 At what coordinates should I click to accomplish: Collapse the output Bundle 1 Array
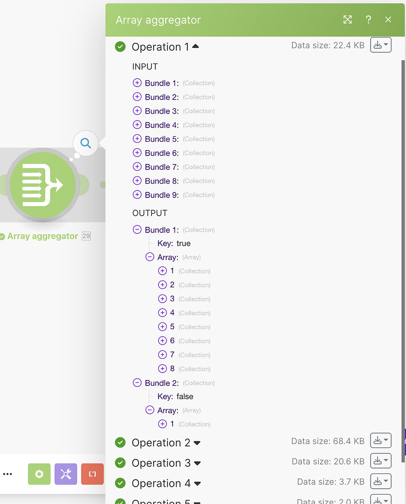coord(149,256)
